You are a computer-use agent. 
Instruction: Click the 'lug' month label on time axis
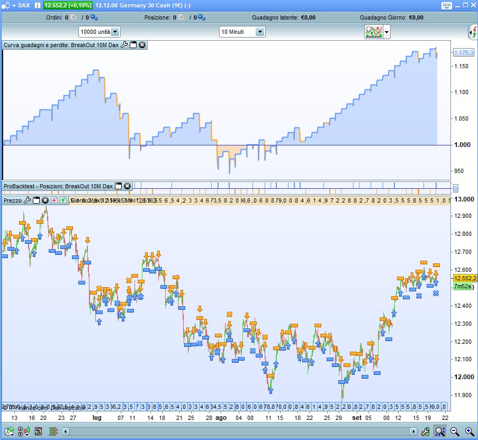pos(97,417)
